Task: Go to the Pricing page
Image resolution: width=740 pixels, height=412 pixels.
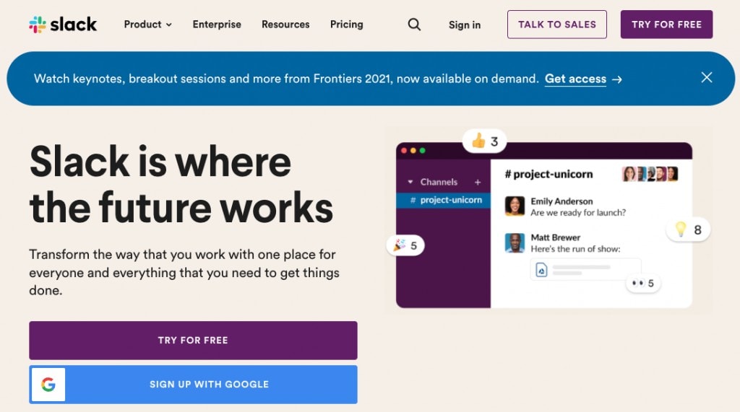Action: pyautogui.click(x=346, y=25)
